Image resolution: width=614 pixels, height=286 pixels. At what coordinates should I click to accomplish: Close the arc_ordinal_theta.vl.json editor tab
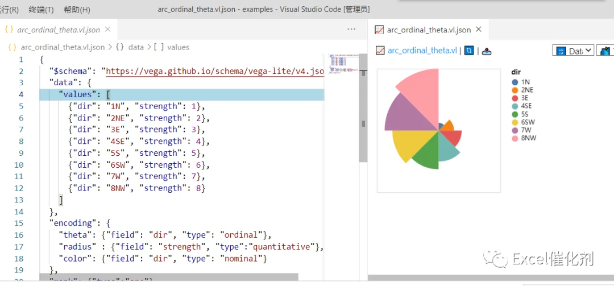point(108,30)
